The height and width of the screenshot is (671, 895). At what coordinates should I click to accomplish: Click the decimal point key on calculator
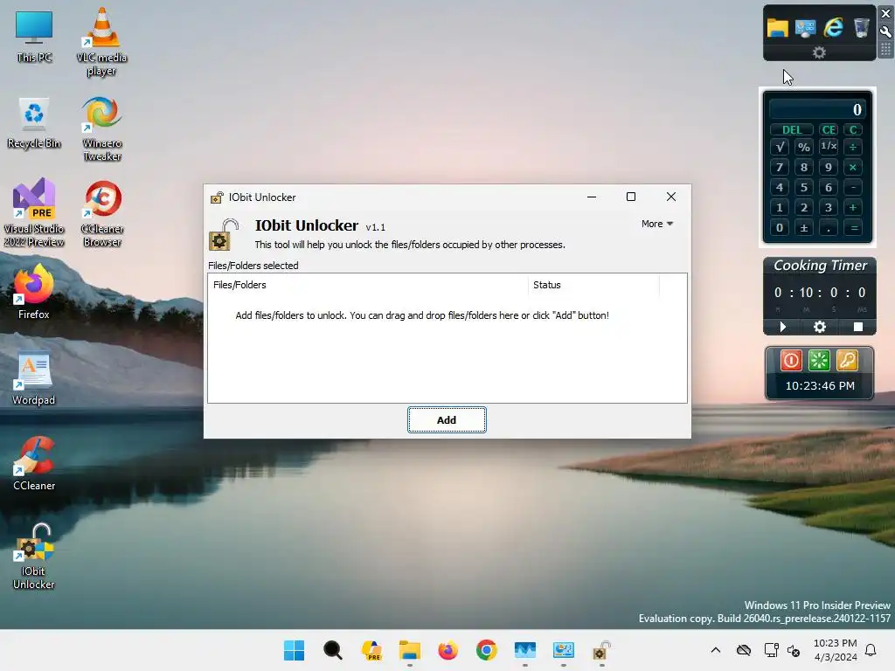[829, 228]
